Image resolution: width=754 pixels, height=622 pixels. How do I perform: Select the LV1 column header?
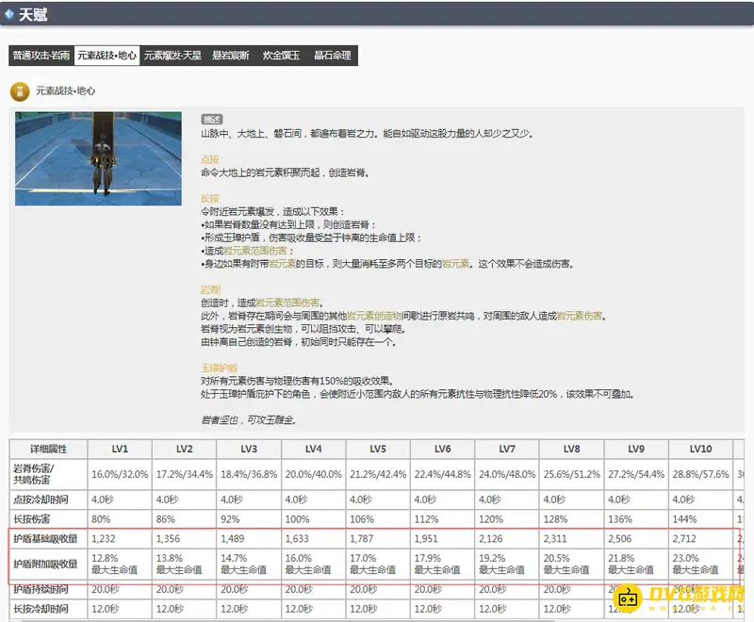[119, 449]
